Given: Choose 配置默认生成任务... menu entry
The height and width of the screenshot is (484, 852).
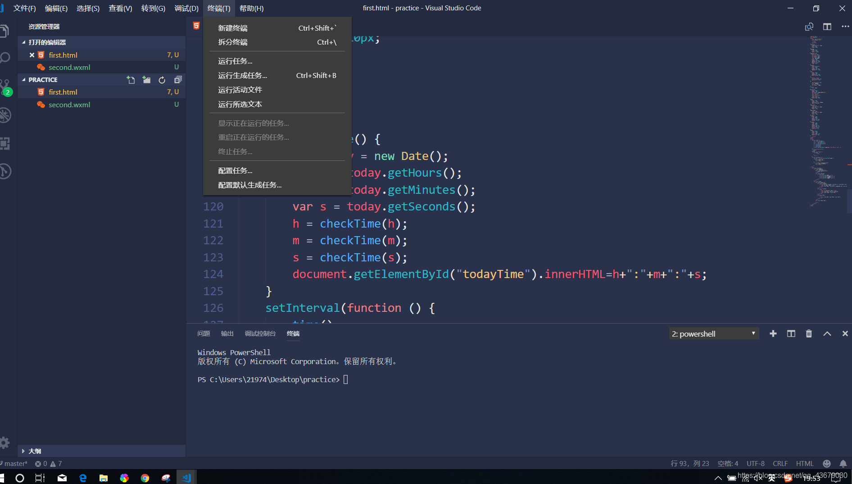Looking at the screenshot, I should coord(277,185).
